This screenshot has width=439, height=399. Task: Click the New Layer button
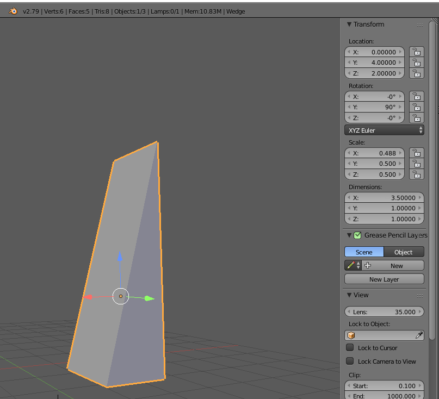pos(384,279)
